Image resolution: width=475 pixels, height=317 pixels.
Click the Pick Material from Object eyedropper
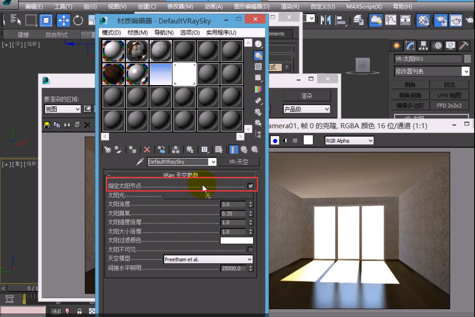(140, 162)
